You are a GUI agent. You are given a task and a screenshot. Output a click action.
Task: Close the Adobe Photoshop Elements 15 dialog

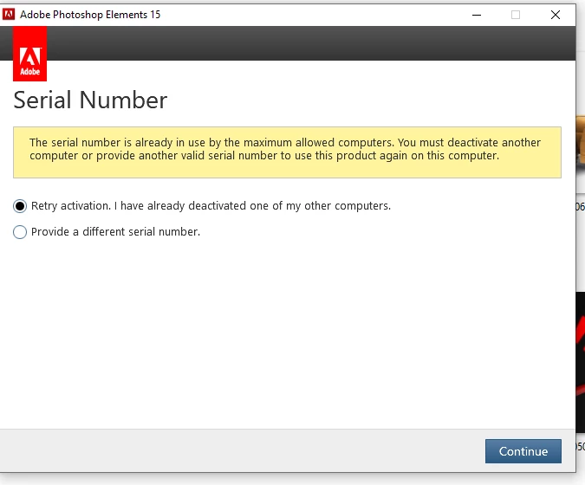(556, 15)
